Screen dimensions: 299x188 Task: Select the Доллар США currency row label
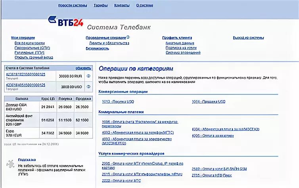[16, 107]
